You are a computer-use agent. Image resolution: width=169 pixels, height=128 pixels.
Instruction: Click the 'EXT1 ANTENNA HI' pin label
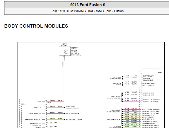coord(149,95)
